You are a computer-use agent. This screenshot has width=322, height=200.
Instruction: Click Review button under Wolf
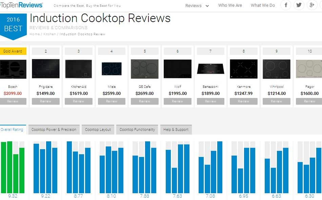tap(177, 101)
